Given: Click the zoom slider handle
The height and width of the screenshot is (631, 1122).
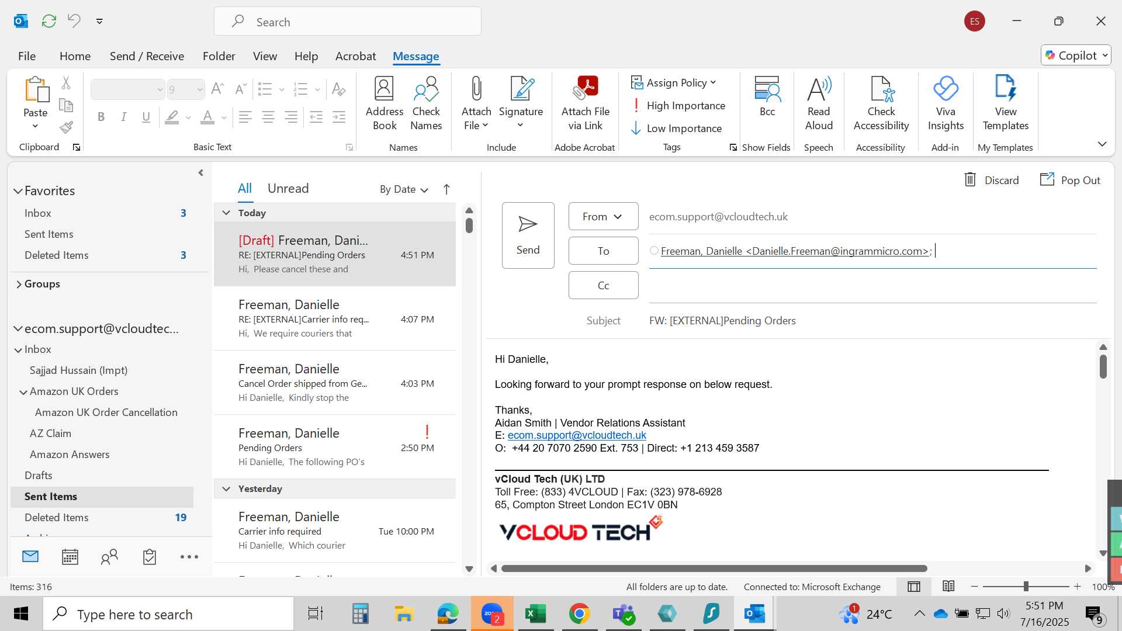Looking at the screenshot, I should (1026, 587).
